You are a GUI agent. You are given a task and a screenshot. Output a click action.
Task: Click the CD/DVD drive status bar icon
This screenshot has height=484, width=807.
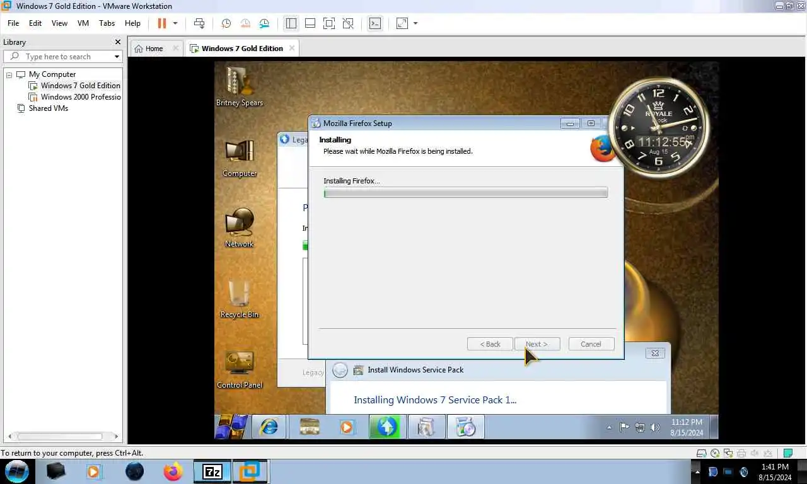pos(715,453)
